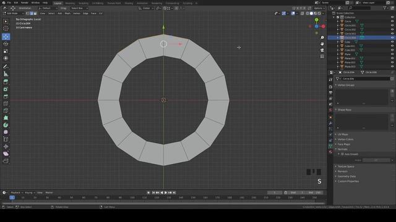Select the Shear tool
This screenshot has width=396, height=222.
tap(6, 154)
